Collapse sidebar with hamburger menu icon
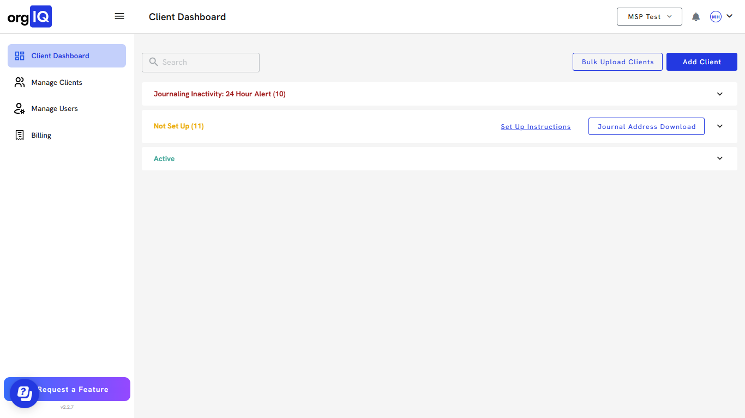 point(119,16)
